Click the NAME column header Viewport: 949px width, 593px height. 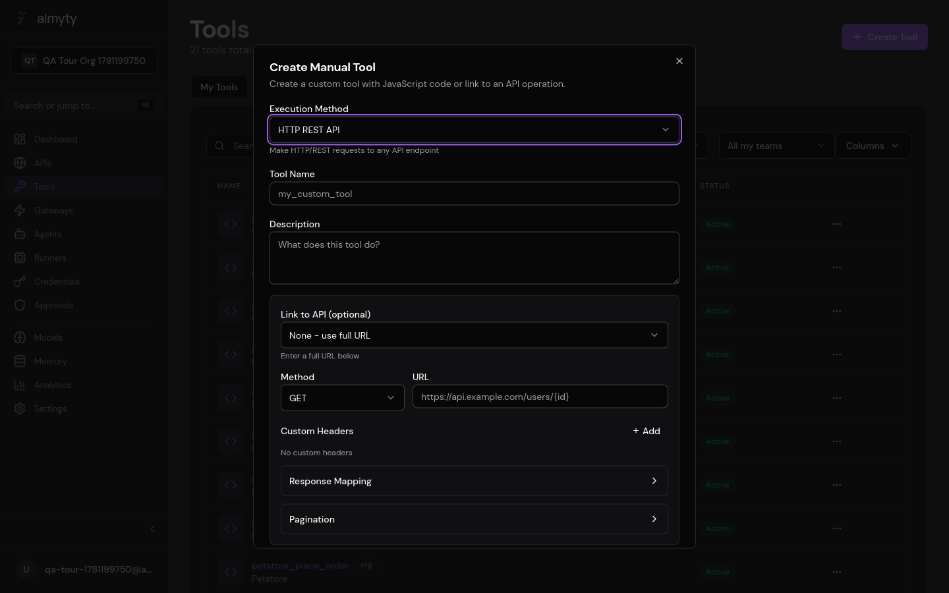(229, 186)
